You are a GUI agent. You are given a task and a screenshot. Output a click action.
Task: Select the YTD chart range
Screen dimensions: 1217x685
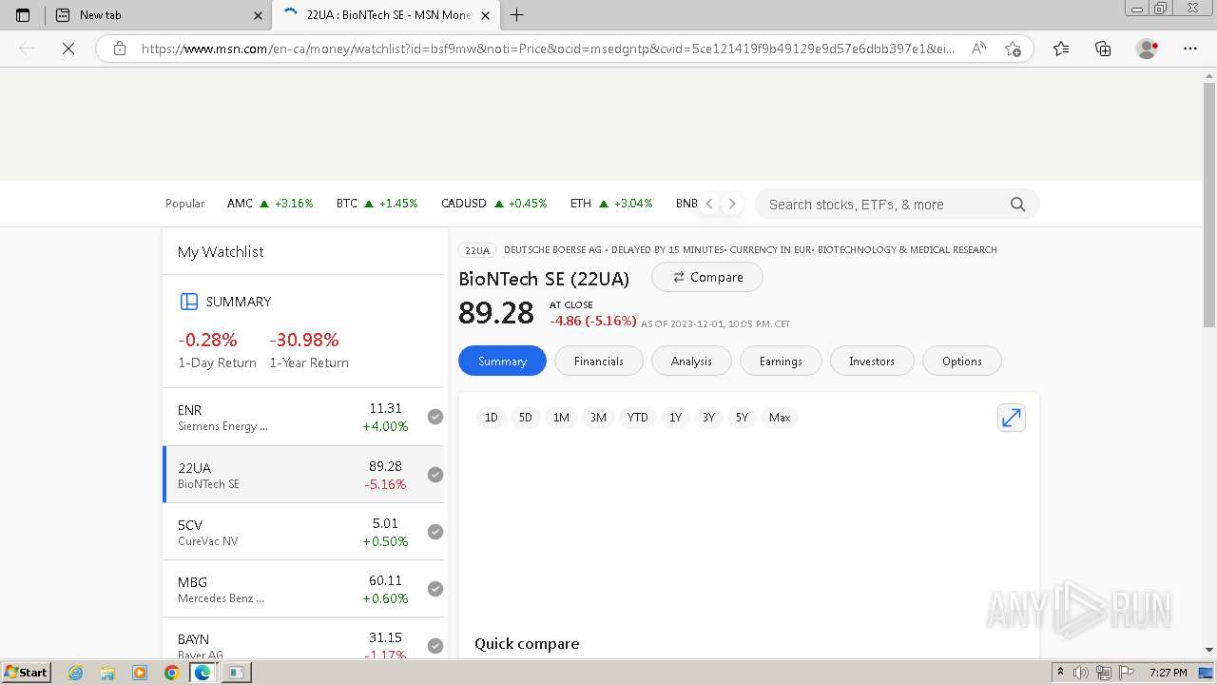637,418
